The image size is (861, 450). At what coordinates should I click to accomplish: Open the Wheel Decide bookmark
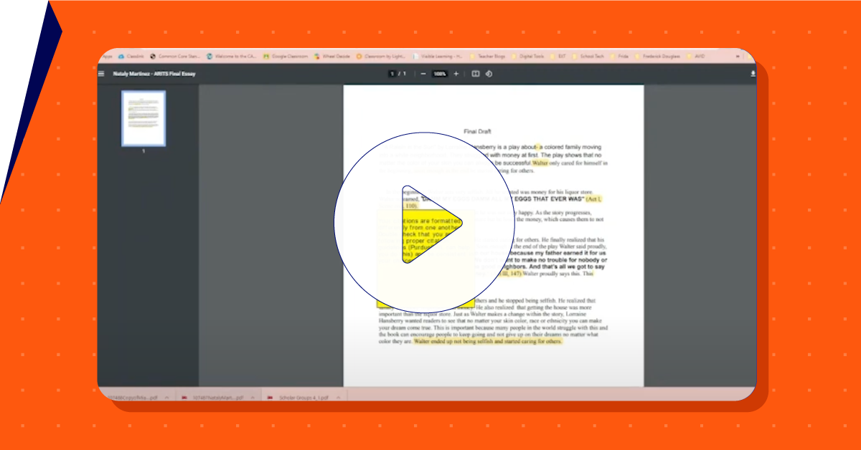point(334,56)
